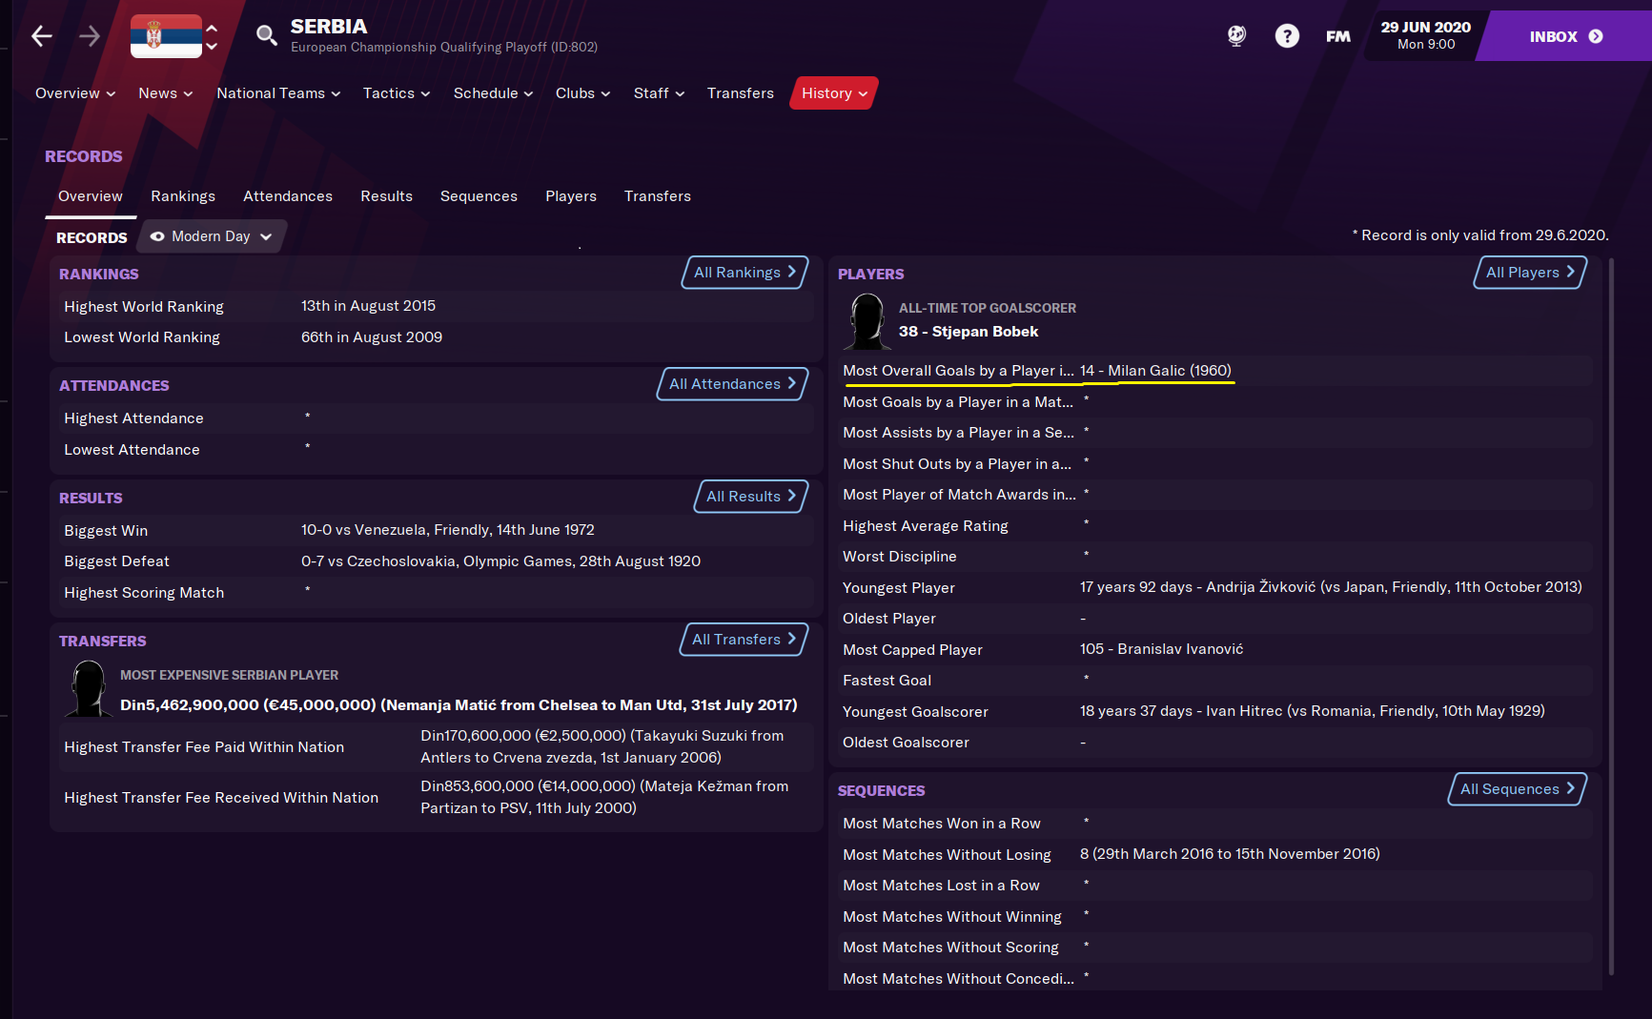
Task: Switch to the Results tab
Action: coord(386,196)
